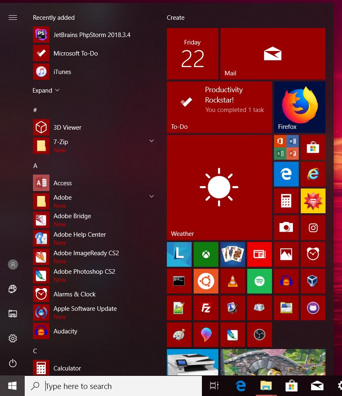Open the Pictures folder sidebar shortcut
Screen dimensions: 342x396
pyautogui.click(x=13, y=314)
